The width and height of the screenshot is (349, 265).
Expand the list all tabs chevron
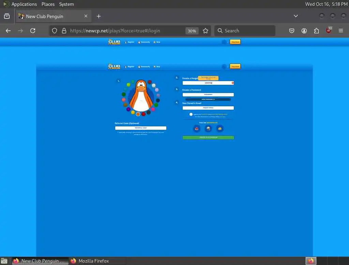295,16
